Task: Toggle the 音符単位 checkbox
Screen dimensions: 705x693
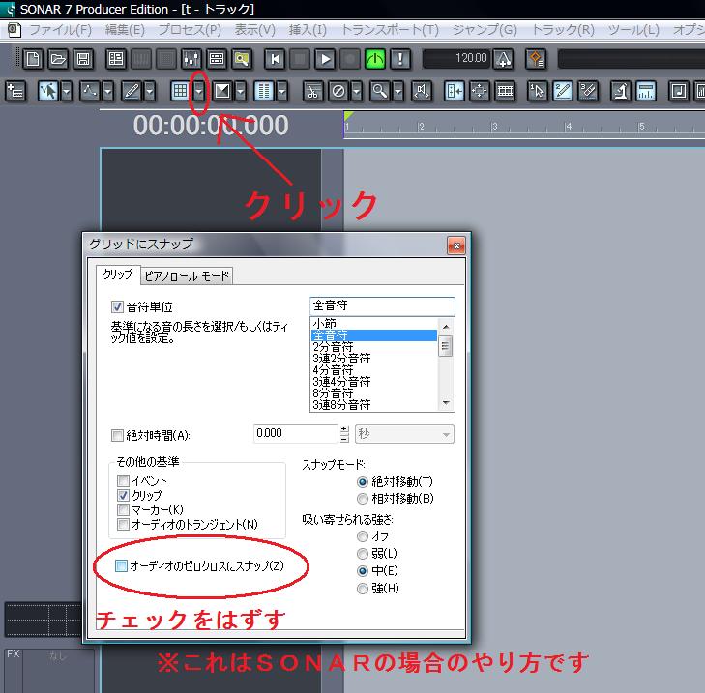Action: point(117,307)
